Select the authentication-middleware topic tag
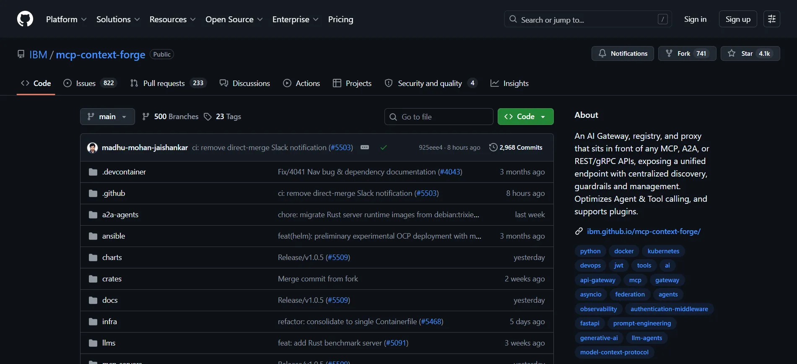This screenshot has width=797, height=364. [669, 309]
